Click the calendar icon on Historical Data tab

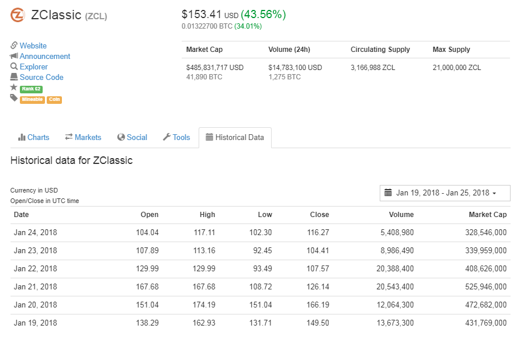[x=209, y=137]
